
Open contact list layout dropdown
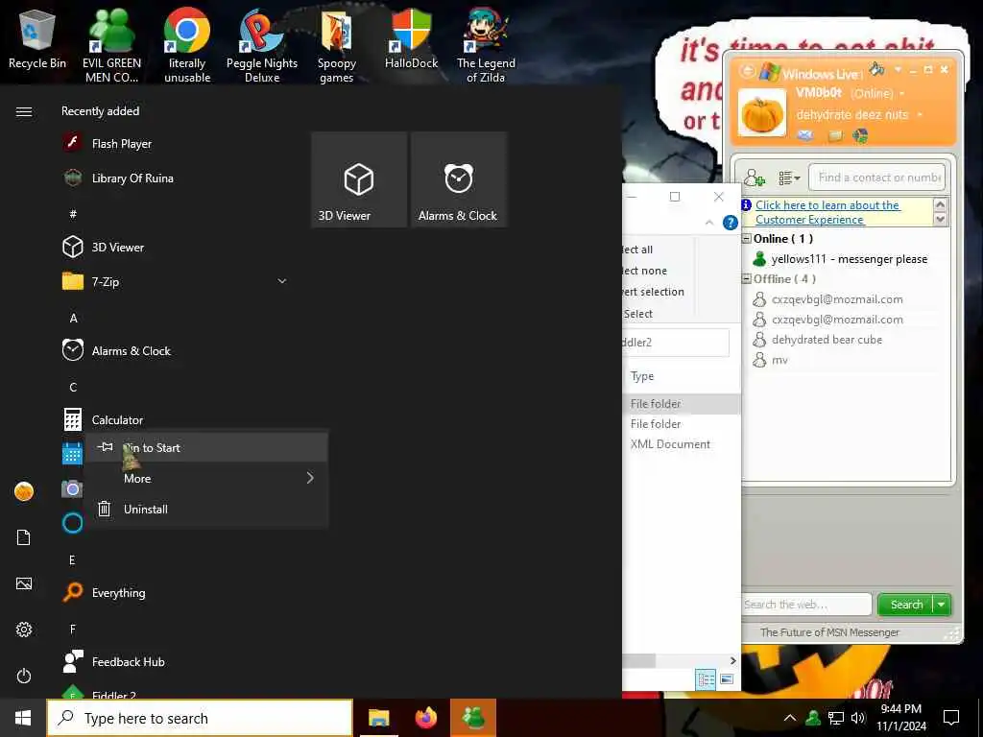click(789, 178)
